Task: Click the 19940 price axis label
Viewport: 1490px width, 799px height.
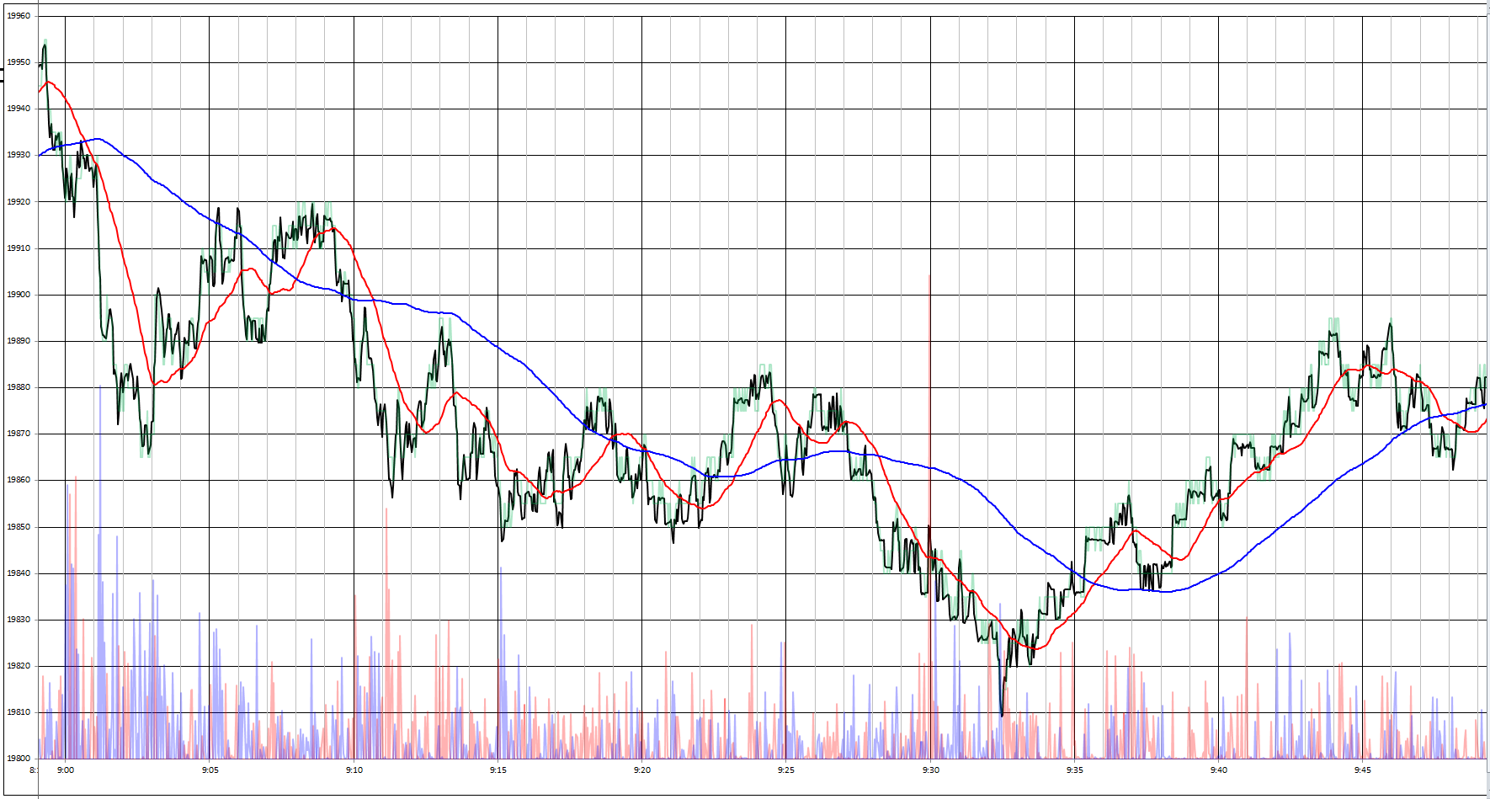Action: (19, 109)
